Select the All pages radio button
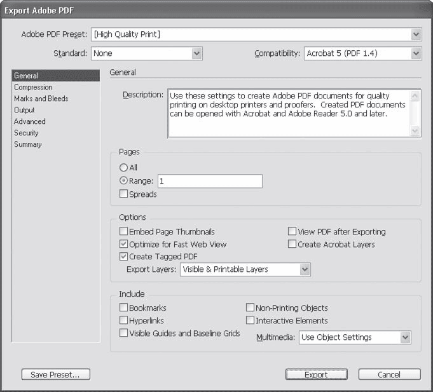 (x=124, y=168)
